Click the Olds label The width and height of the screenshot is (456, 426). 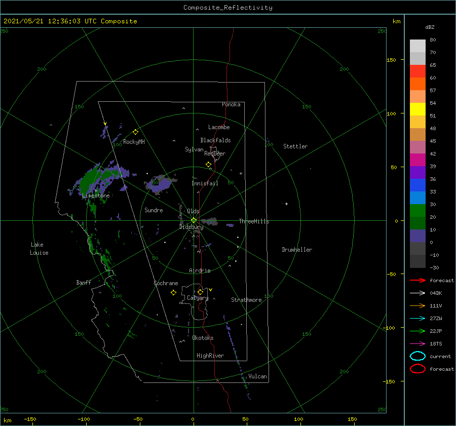[x=193, y=211]
